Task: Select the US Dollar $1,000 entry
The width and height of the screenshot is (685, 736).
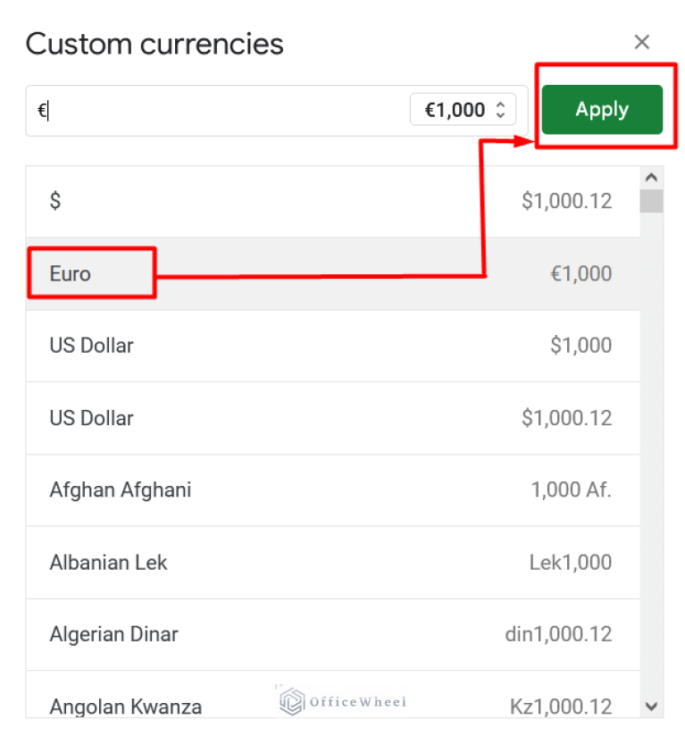Action: click(x=268, y=346)
